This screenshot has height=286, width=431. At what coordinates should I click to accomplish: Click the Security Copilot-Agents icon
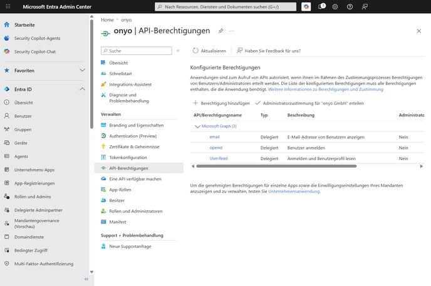pos(7,38)
